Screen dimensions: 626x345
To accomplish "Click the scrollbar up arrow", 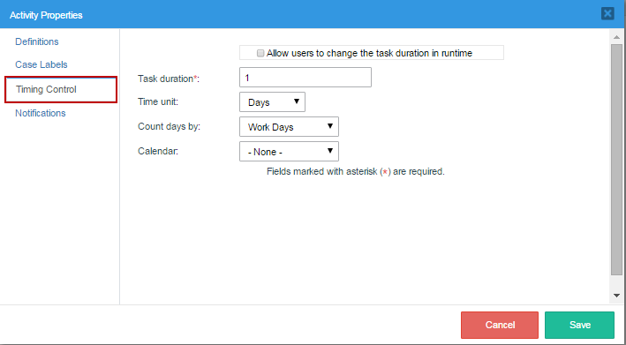I will [616, 37].
